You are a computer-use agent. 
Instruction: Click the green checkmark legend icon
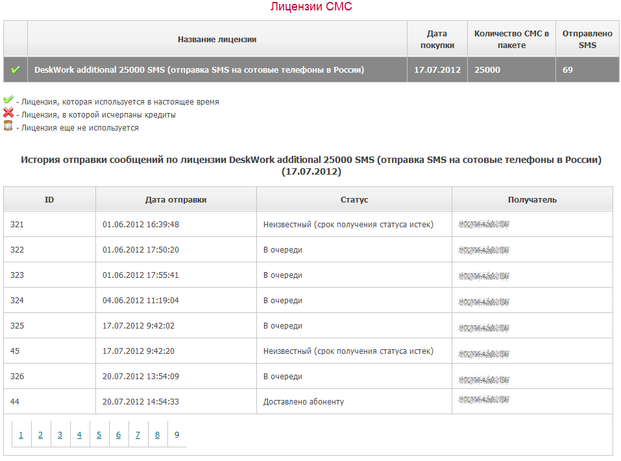8,101
